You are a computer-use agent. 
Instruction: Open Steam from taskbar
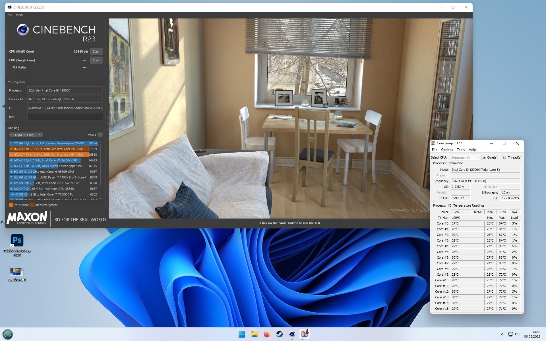279,334
